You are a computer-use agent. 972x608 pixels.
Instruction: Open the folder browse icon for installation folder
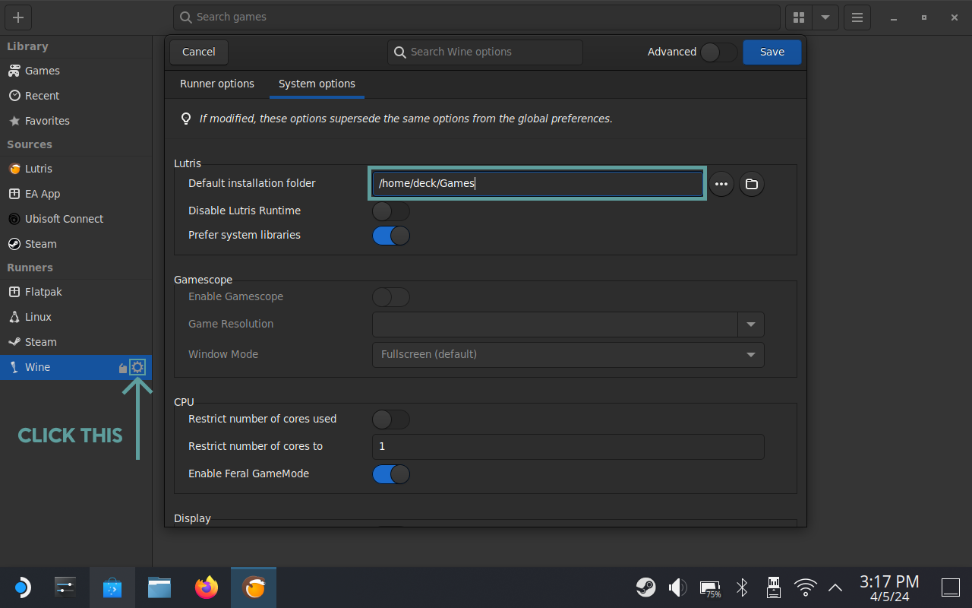pos(751,184)
